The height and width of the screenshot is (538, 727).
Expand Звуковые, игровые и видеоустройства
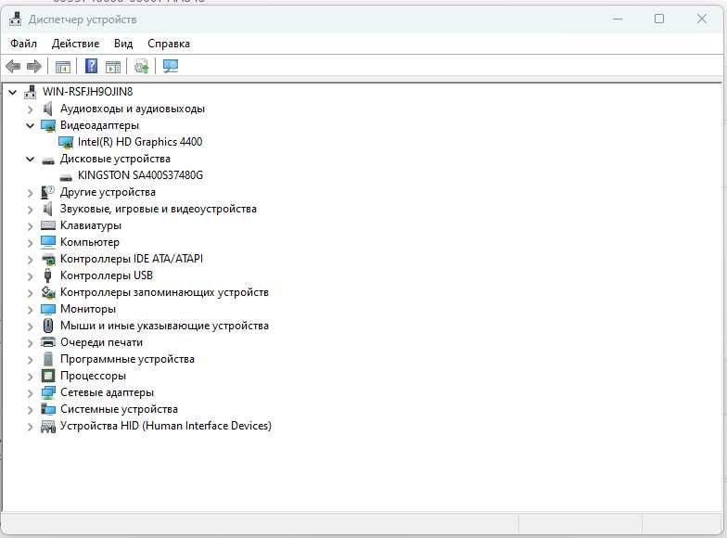click(30, 210)
